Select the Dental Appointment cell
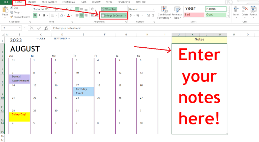 point(19,79)
